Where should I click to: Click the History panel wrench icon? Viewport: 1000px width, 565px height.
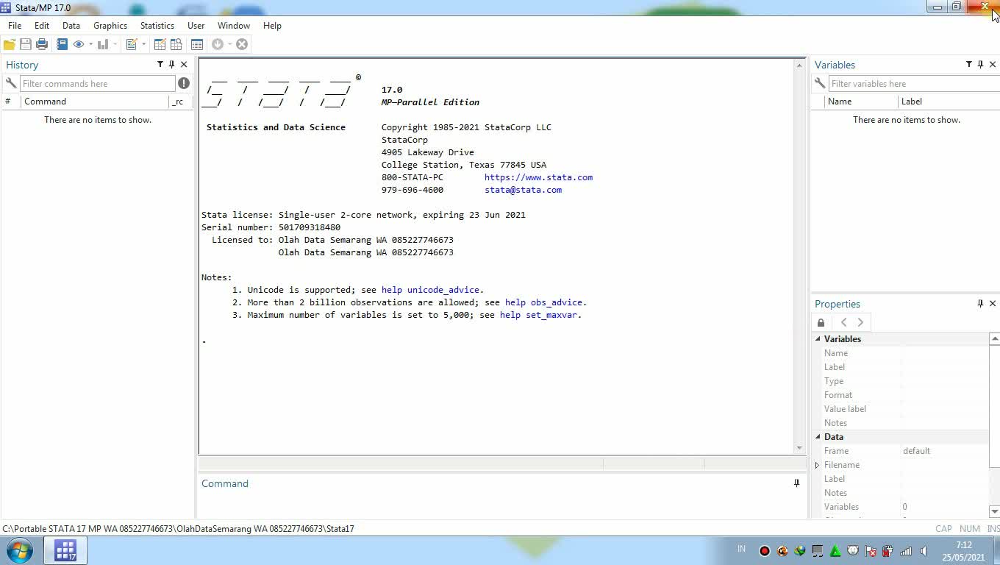[x=10, y=83]
